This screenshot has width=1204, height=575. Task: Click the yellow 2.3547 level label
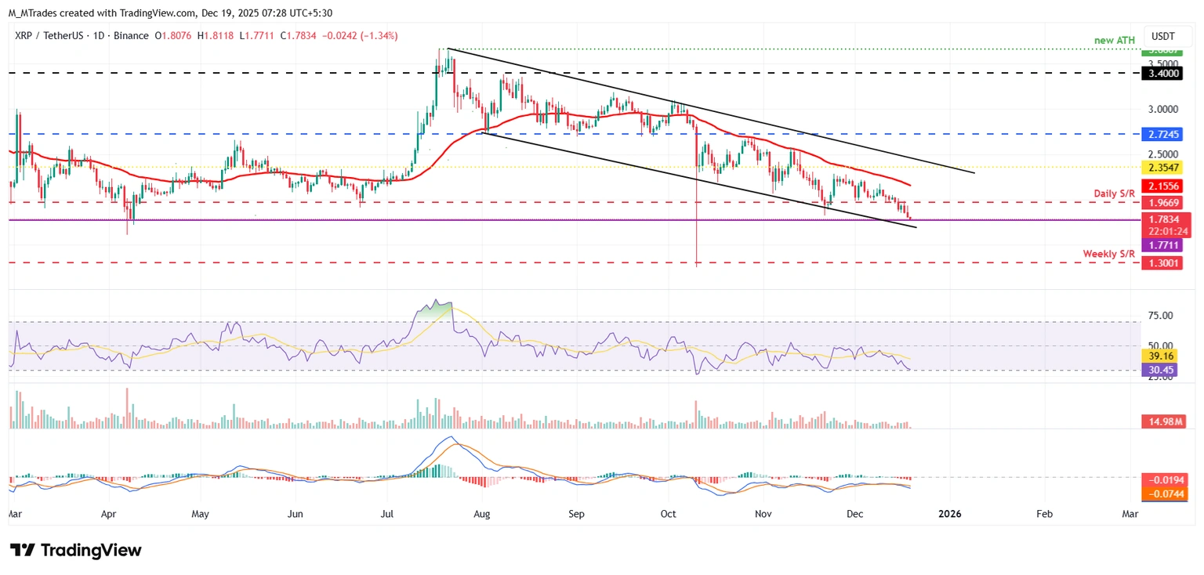point(1161,167)
